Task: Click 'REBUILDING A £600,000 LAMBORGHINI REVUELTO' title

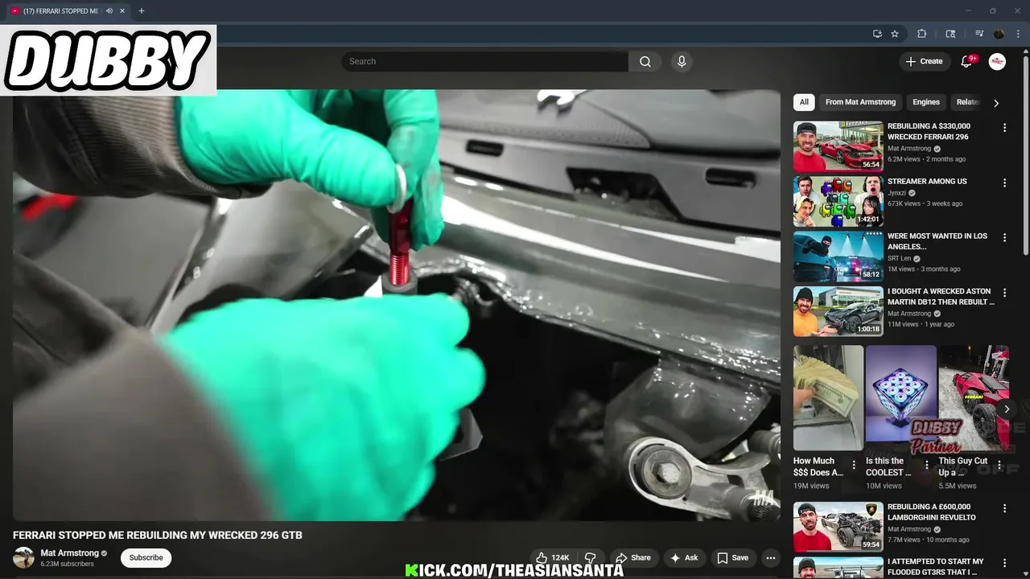Action: click(932, 512)
